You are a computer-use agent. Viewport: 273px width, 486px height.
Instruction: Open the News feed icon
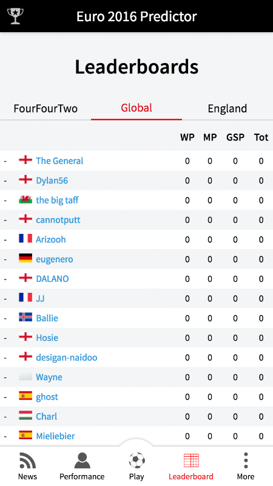[x=27, y=460]
